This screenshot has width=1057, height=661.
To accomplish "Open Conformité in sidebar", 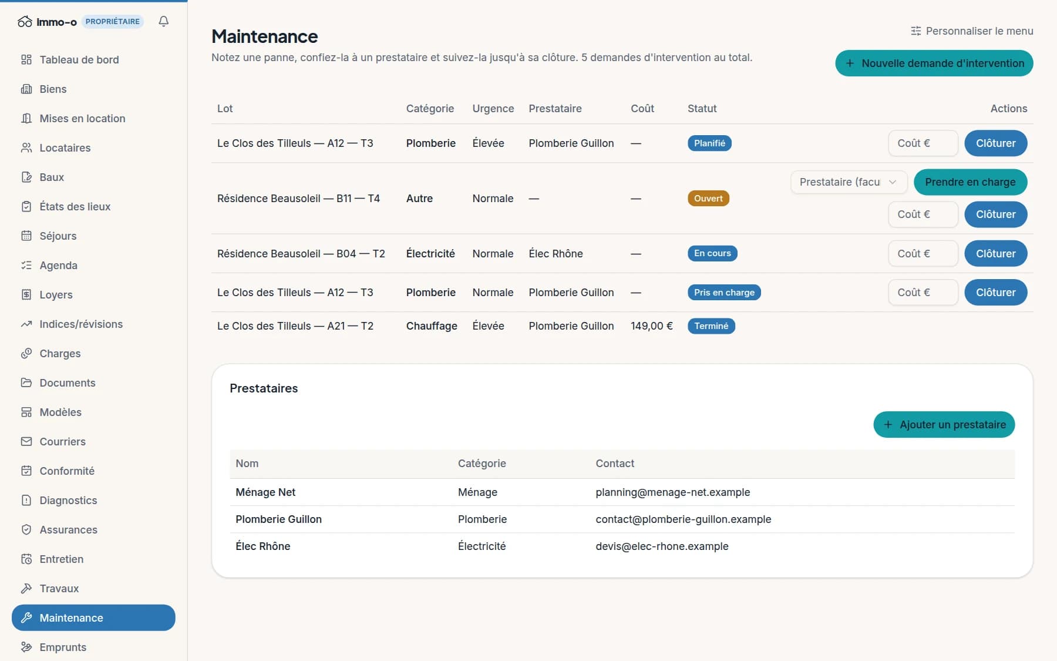I will [93, 471].
